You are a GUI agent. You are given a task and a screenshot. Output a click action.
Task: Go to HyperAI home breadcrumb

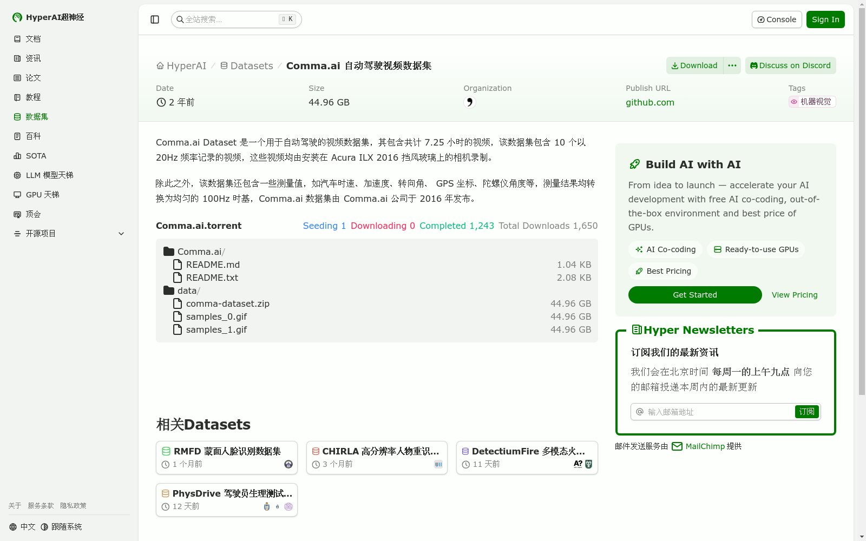(x=181, y=65)
